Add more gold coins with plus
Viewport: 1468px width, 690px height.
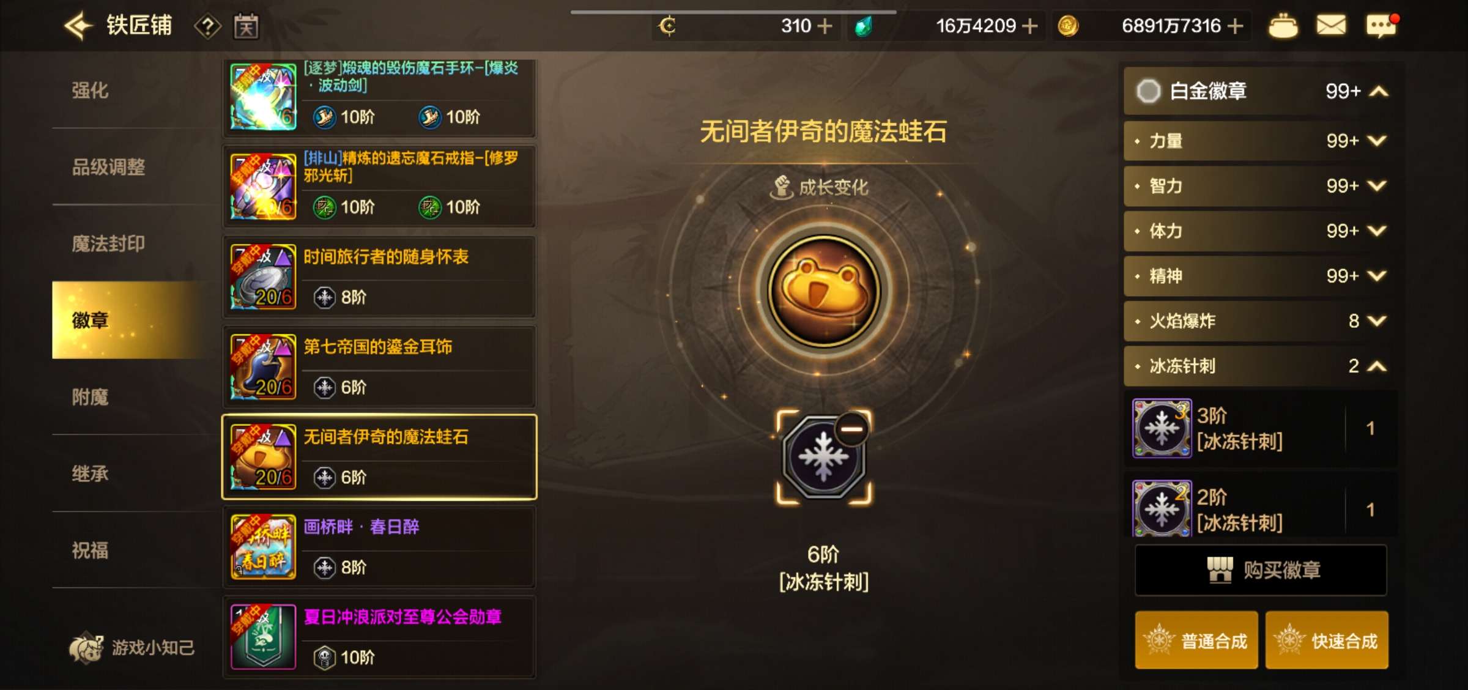pos(1235,26)
